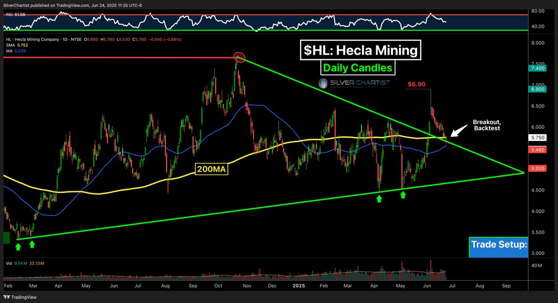558x303 pixels.
Task: Click the red circle marking the October peak
Action: pyautogui.click(x=239, y=58)
